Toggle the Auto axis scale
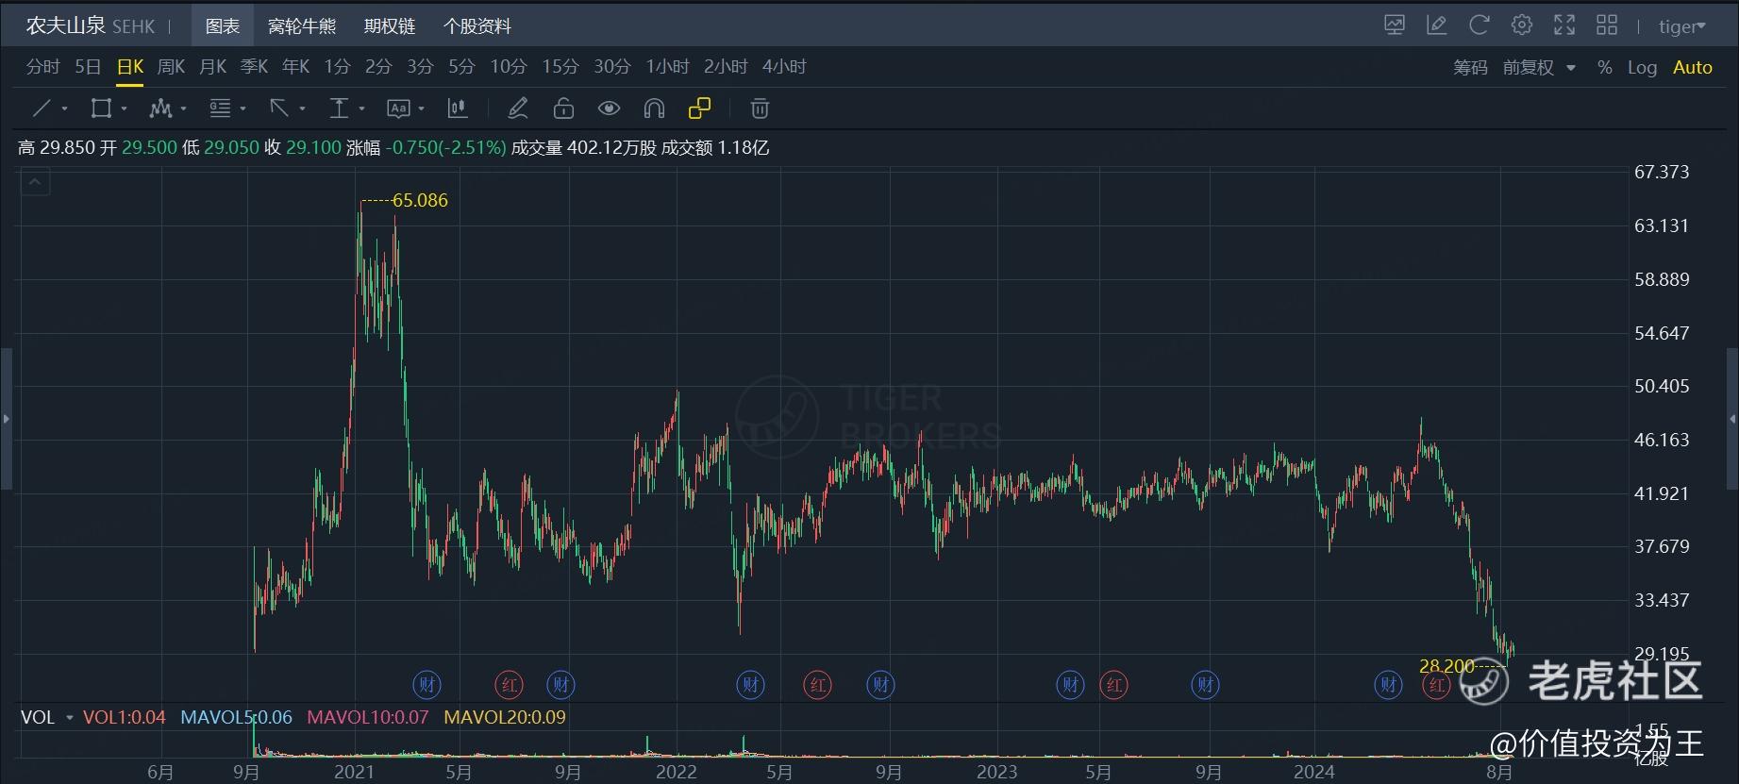1739x784 pixels. [x=1692, y=67]
